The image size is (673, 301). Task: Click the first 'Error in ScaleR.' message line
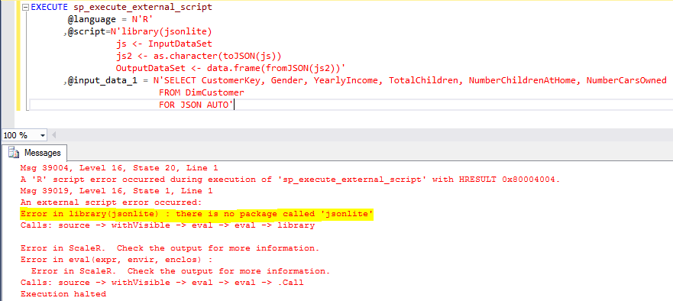coord(170,248)
